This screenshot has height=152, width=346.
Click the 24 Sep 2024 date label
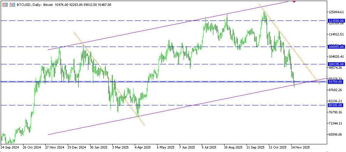click(10, 147)
